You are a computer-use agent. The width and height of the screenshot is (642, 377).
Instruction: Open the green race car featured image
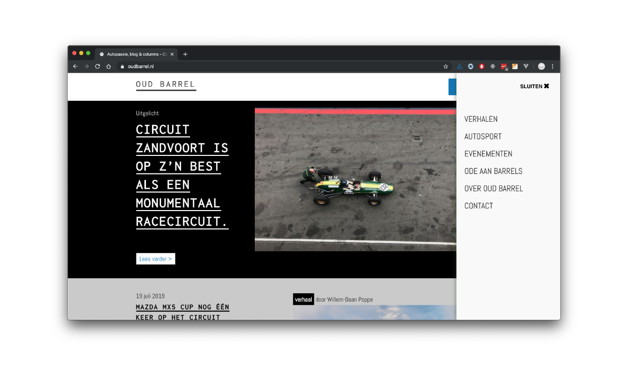point(356,179)
